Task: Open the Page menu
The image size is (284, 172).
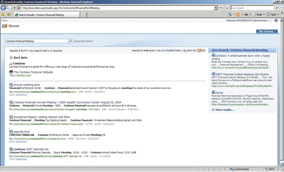Action: coord(258,15)
